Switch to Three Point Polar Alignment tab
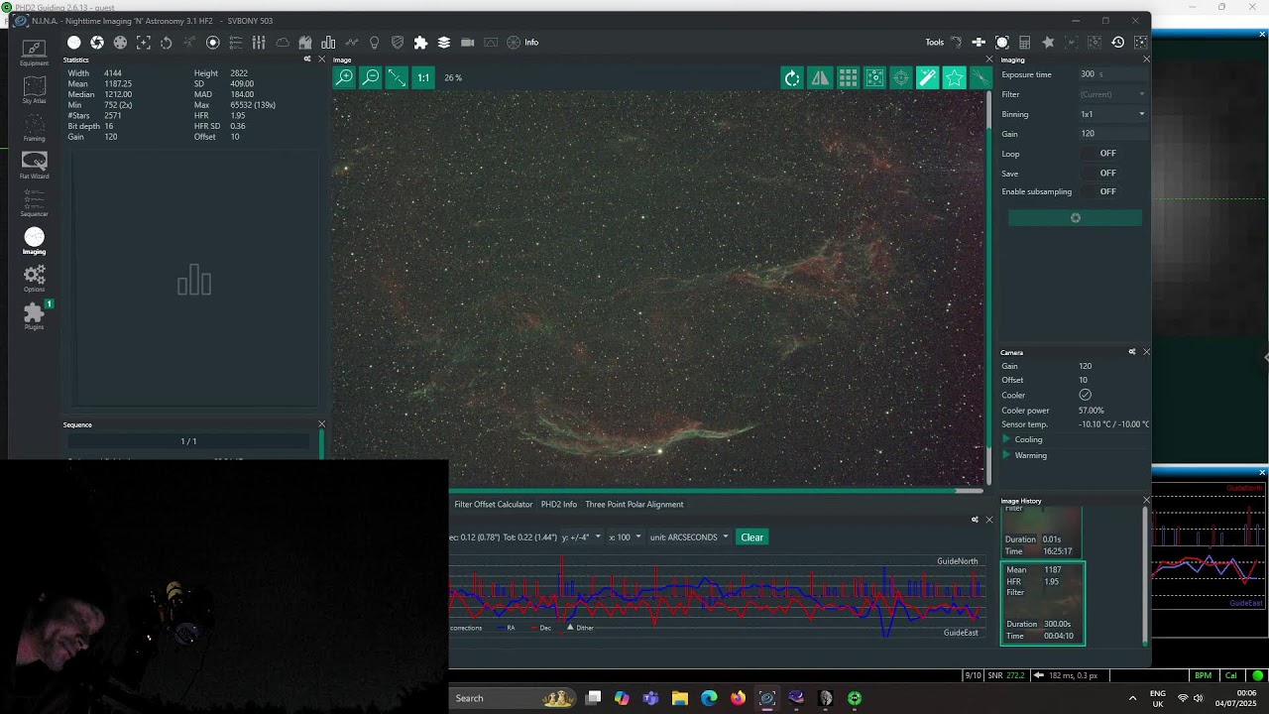The width and height of the screenshot is (1269, 714). [634, 505]
